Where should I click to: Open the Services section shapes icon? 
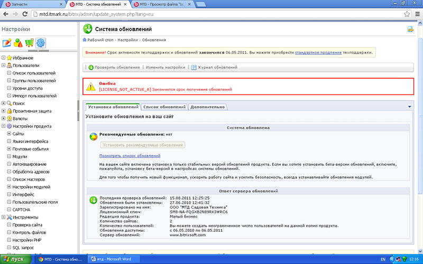tap(19, 43)
